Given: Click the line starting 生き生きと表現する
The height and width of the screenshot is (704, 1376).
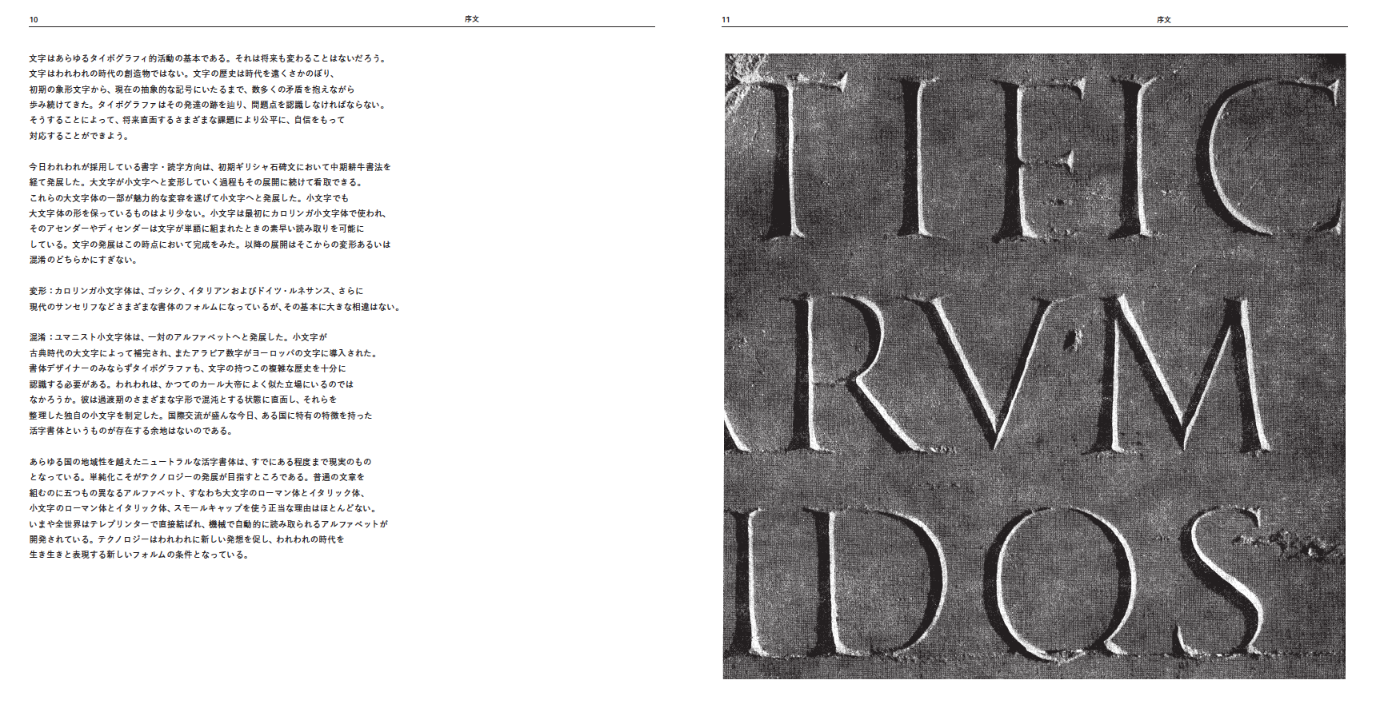Looking at the screenshot, I should (x=139, y=555).
